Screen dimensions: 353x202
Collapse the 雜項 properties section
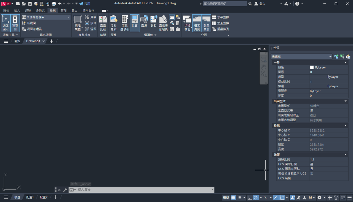pyautogui.click(x=346, y=155)
